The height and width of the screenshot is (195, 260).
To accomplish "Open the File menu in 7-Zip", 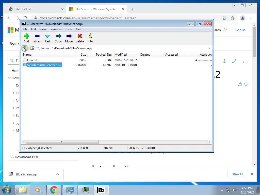I will point(25,29).
